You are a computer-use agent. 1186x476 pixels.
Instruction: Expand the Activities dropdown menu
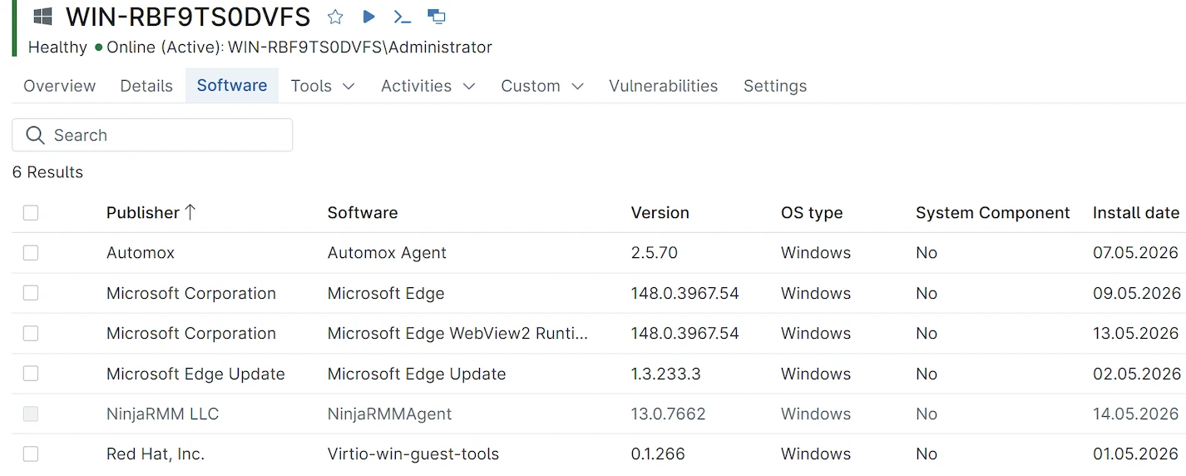[428, 86]
